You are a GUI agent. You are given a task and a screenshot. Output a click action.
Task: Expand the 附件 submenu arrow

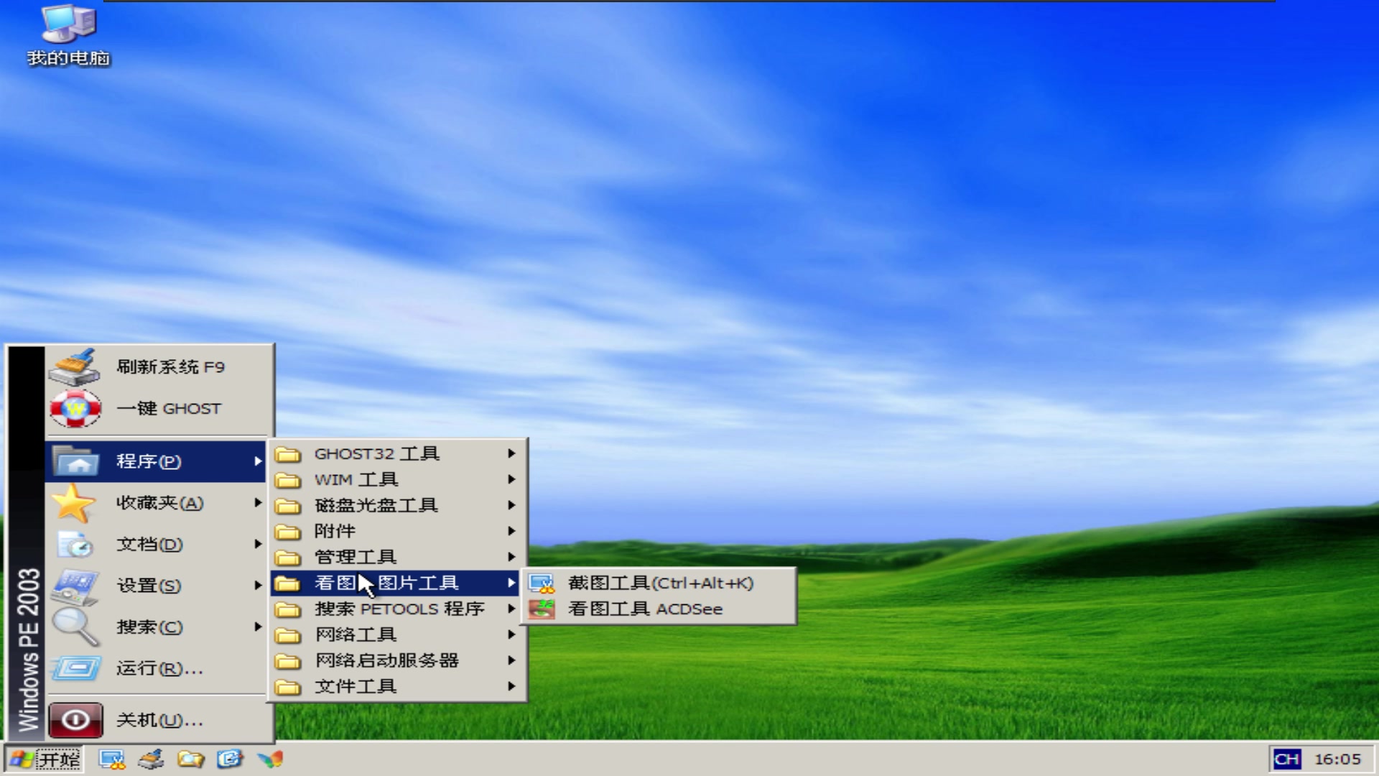coord(511,532)
